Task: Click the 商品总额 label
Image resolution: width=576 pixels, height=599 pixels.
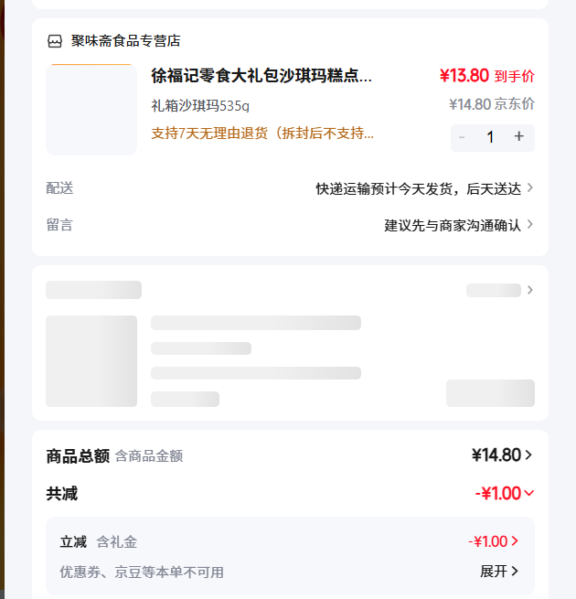Action: 78,455
